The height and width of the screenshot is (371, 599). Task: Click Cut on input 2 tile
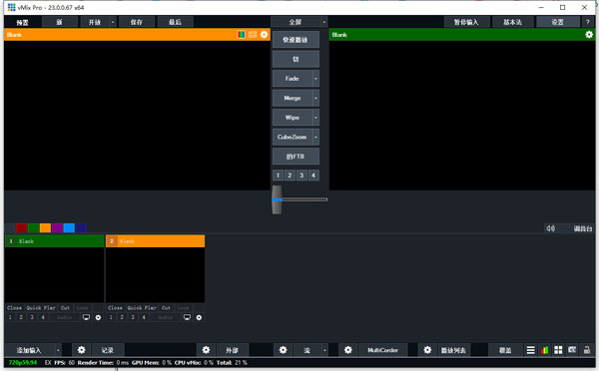pos(166,307)
